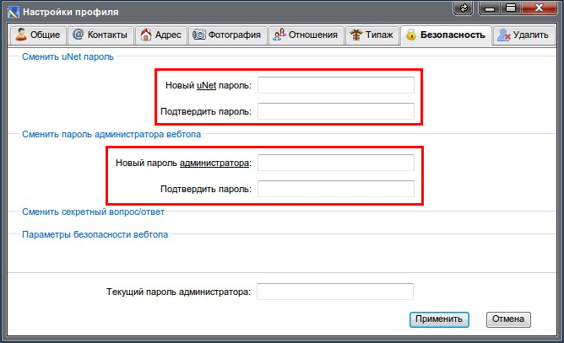Click the Новый пароль администратора field

coord(335,163)
